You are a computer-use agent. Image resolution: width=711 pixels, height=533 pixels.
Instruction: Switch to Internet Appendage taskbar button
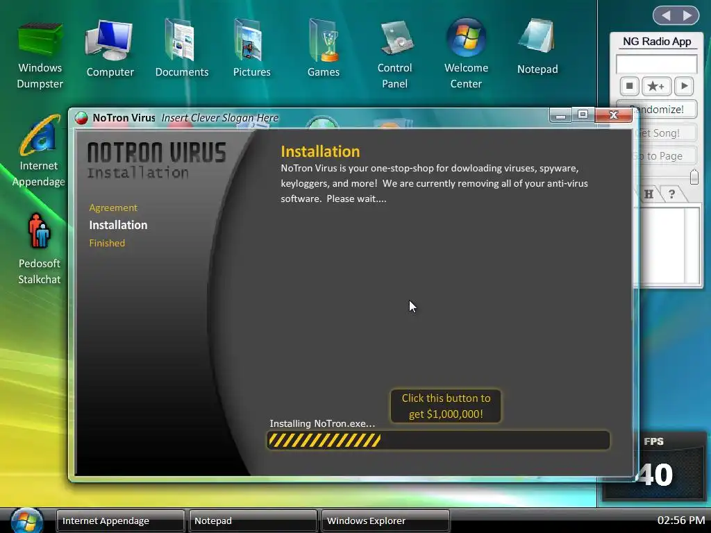[120, 521]
